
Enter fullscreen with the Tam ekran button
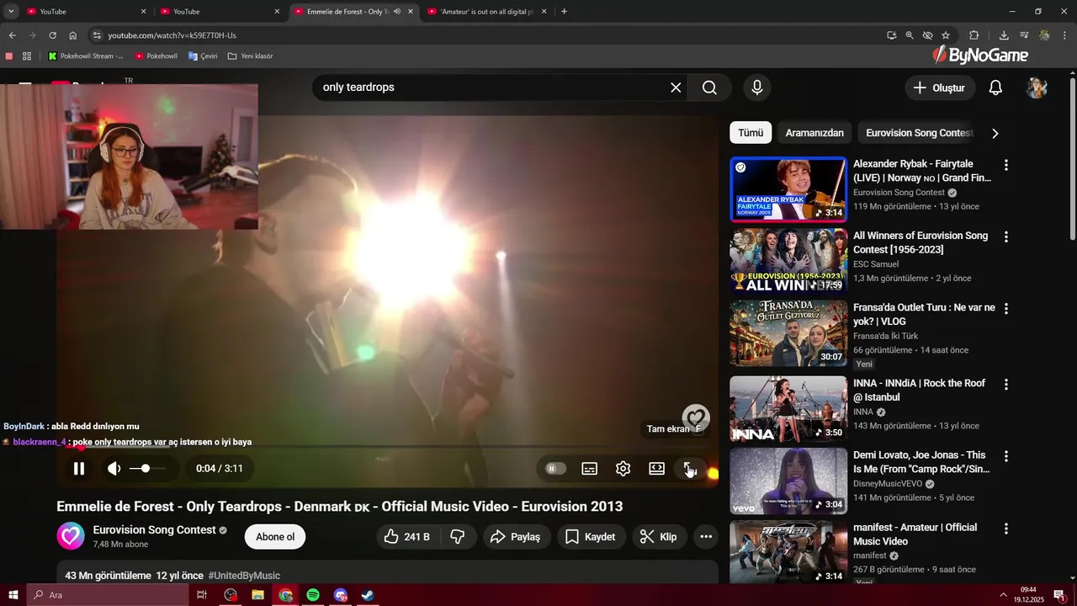689,469
